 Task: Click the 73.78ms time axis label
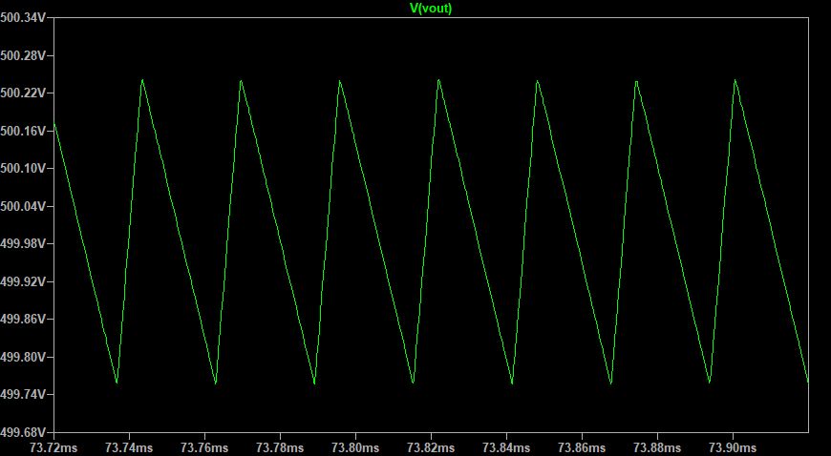click(280, 448)
